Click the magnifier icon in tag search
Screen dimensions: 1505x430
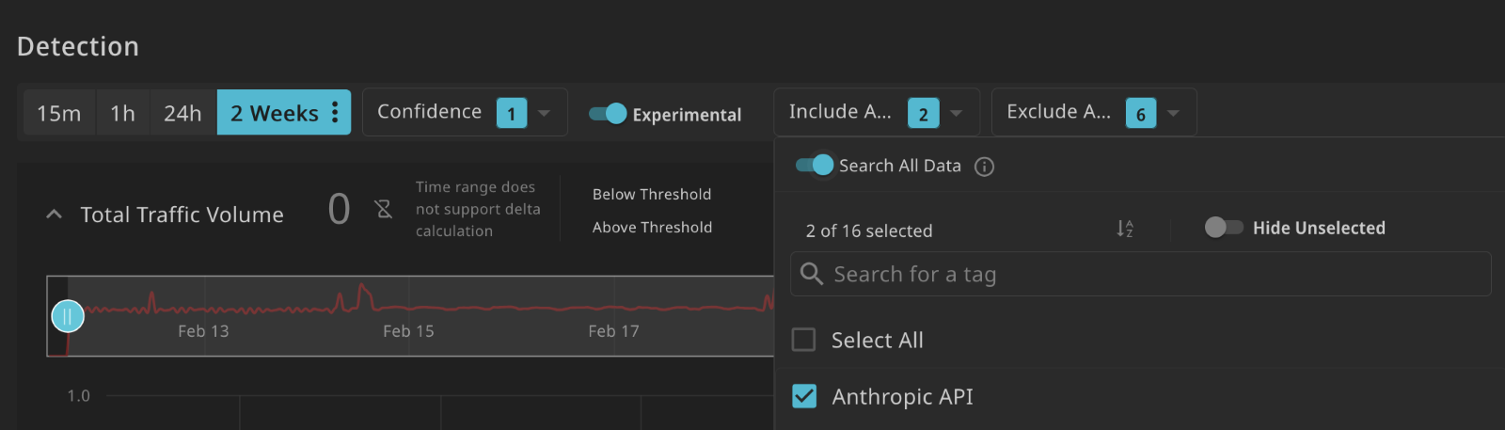click(811, 274)
